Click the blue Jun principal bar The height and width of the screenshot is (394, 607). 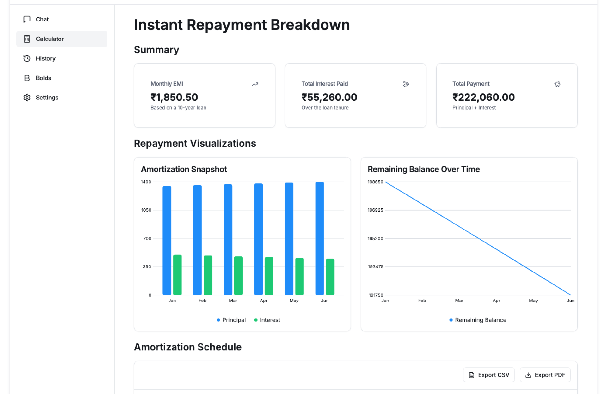click(x=319, y=238)
